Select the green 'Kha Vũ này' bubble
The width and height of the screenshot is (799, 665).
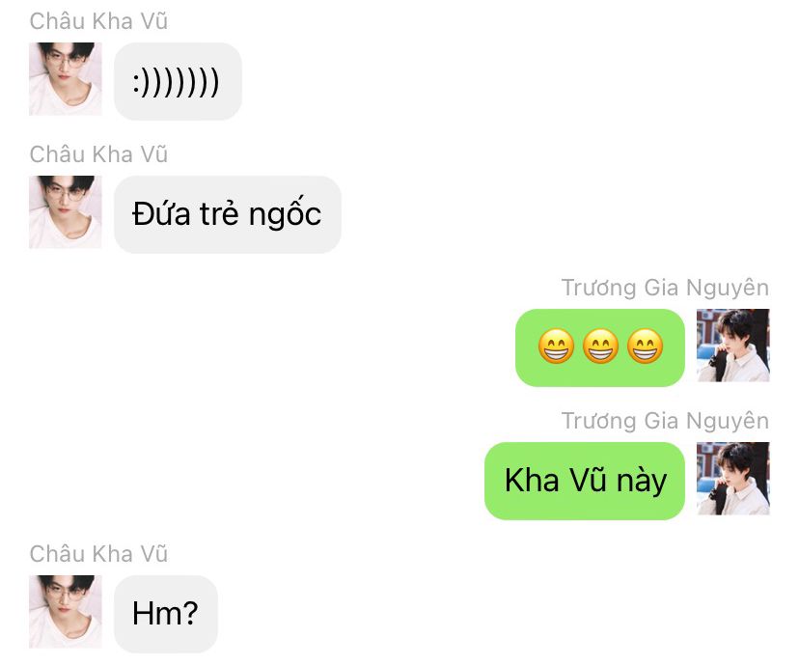click(x=585, y=481)
